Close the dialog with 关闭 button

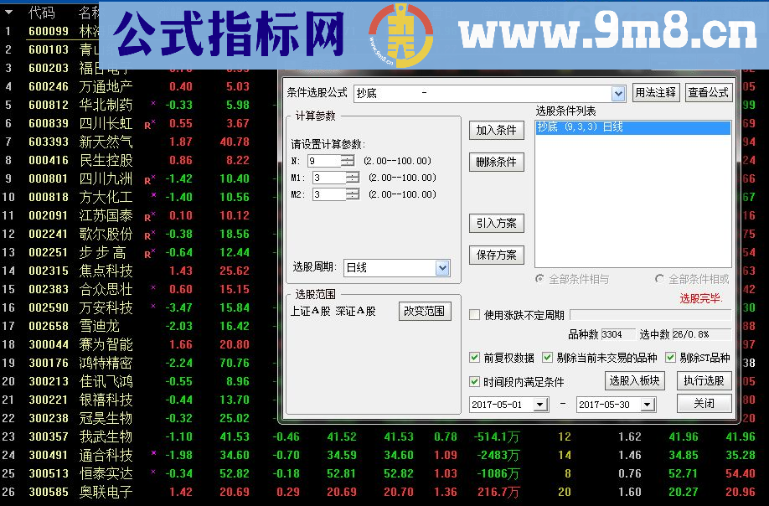click(704, 404)
